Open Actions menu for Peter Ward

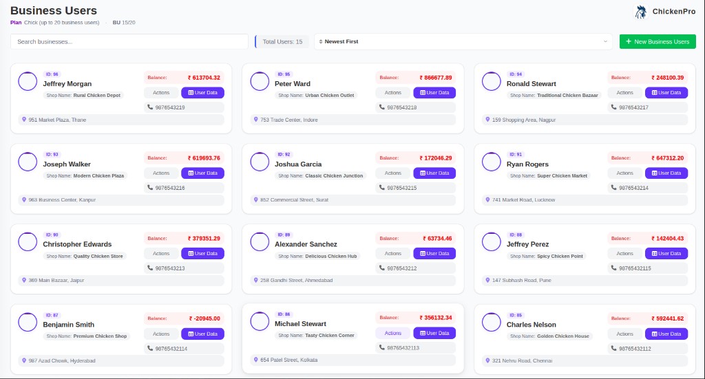pyautogui.click(x=393, y=92)
